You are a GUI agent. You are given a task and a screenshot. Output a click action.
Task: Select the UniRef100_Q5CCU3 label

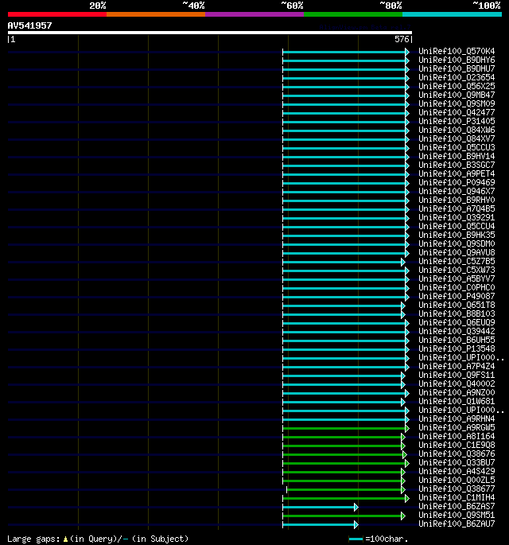(457, 147)
